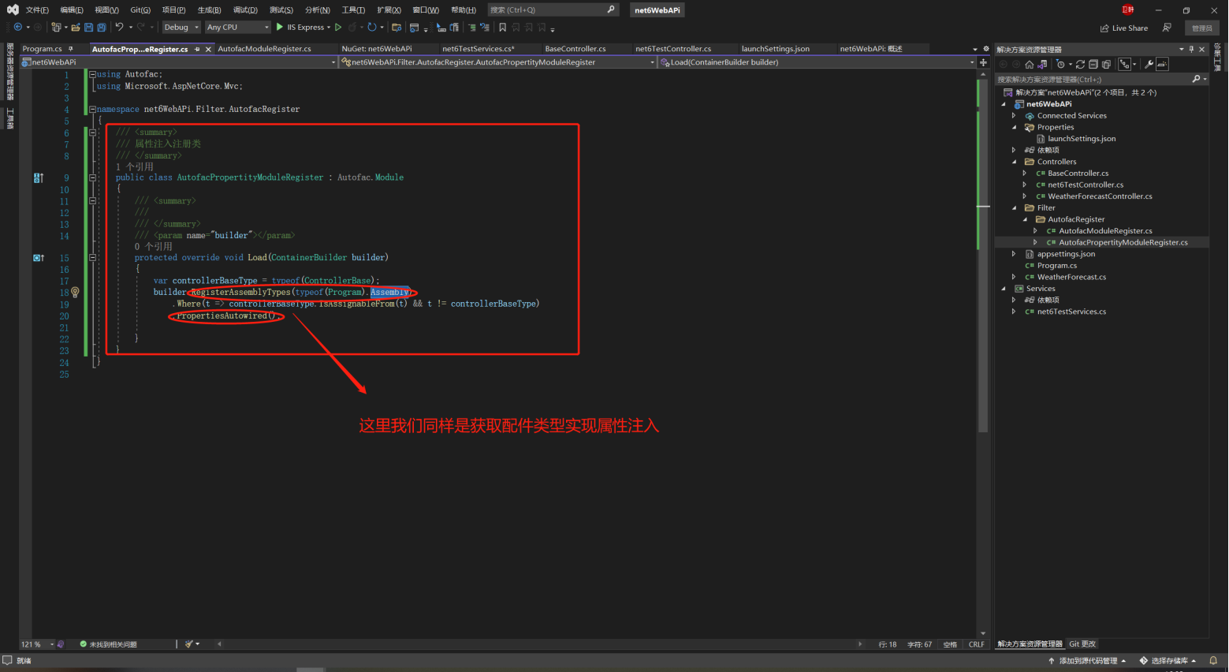Image resolution: width=1229 pixels, height=672 pixels.
Task: Click the Live Share button
Action: pyautogui.click(x=1124, y=28)
